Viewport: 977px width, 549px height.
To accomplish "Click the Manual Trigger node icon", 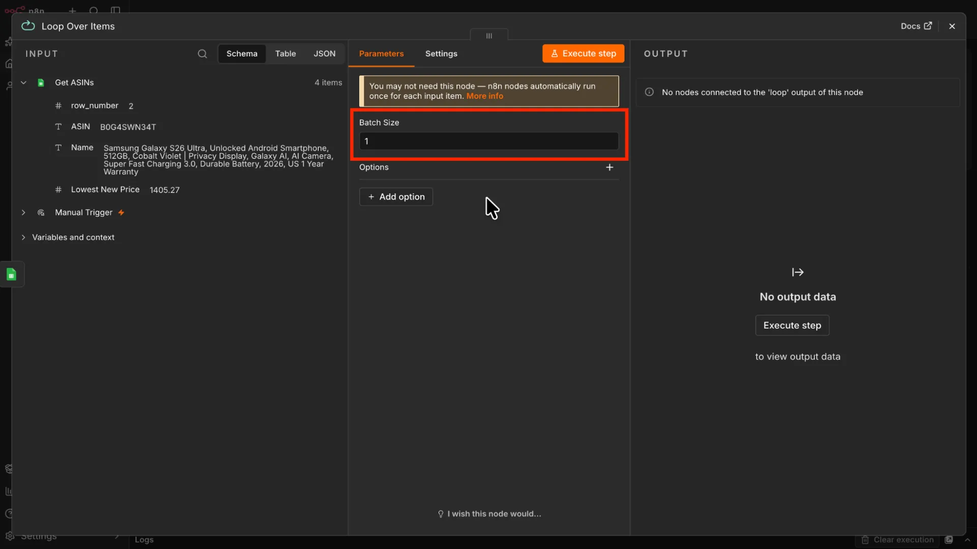I will tap(41, 212).
